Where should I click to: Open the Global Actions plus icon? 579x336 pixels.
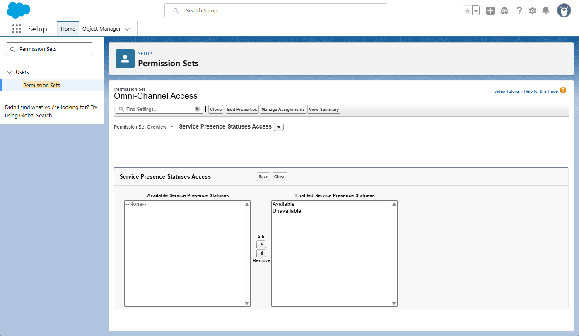pos(490,11)
